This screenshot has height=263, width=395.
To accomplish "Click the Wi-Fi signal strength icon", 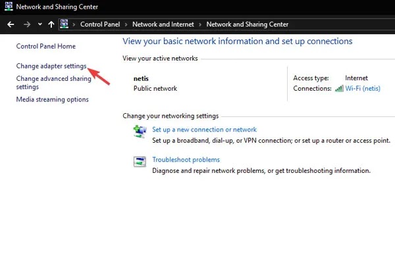I will [339, 88].
